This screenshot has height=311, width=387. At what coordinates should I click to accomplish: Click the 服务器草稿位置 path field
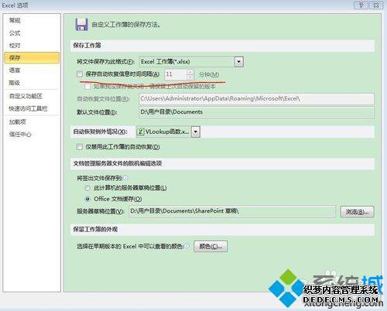click(x=232, y=211)
